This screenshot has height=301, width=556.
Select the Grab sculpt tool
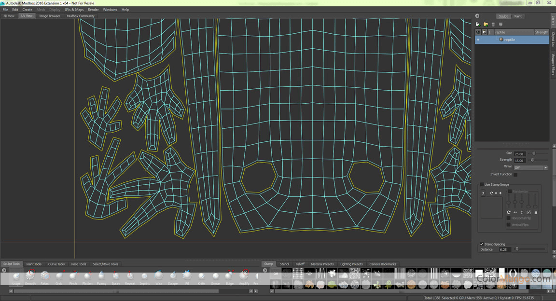pos(59,276)
